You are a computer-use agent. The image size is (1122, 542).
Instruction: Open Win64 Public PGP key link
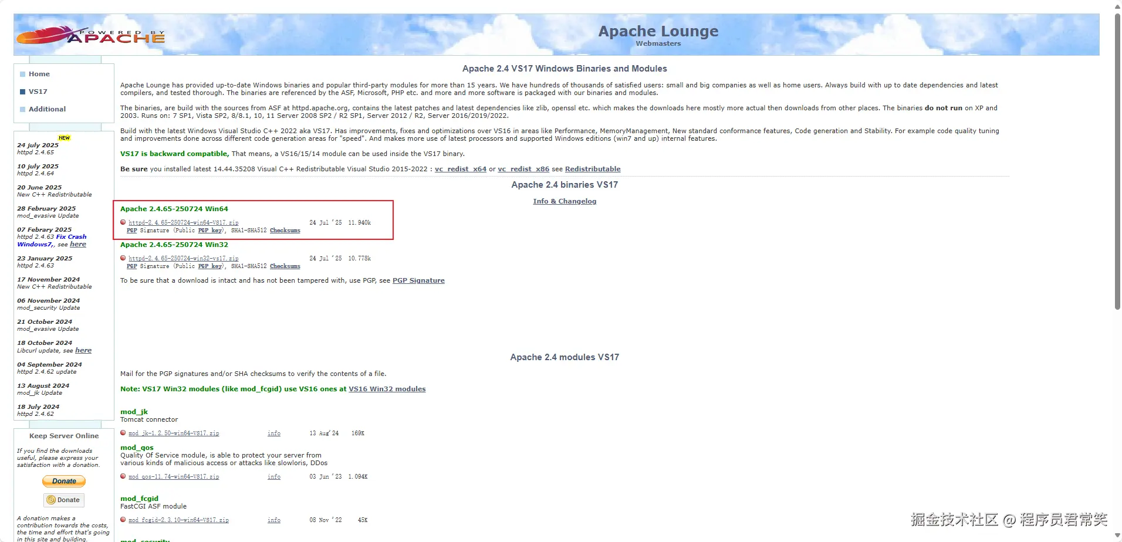210,231
